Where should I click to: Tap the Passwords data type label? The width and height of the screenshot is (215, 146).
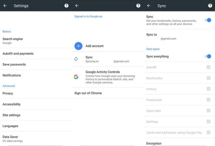pyautogui.click(x=154, y=100)
